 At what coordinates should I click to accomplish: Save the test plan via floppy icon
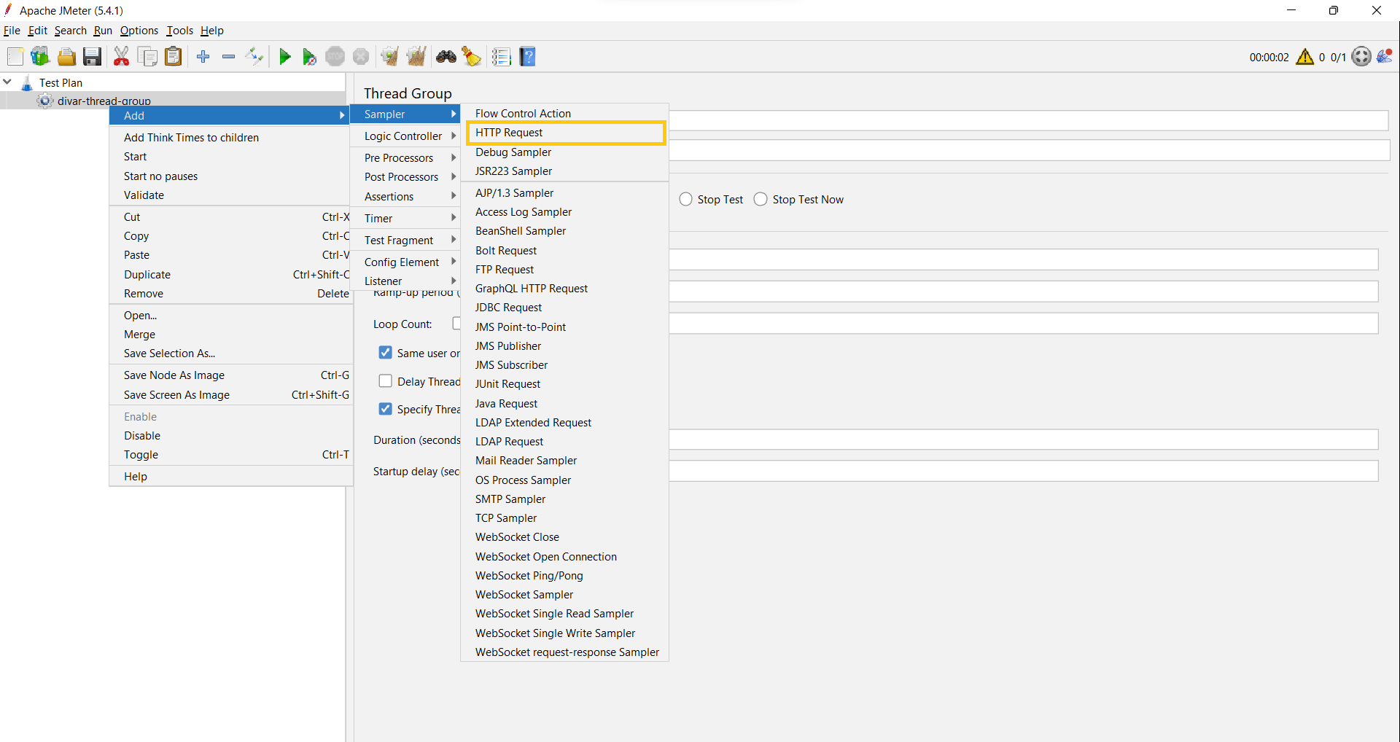92,57
